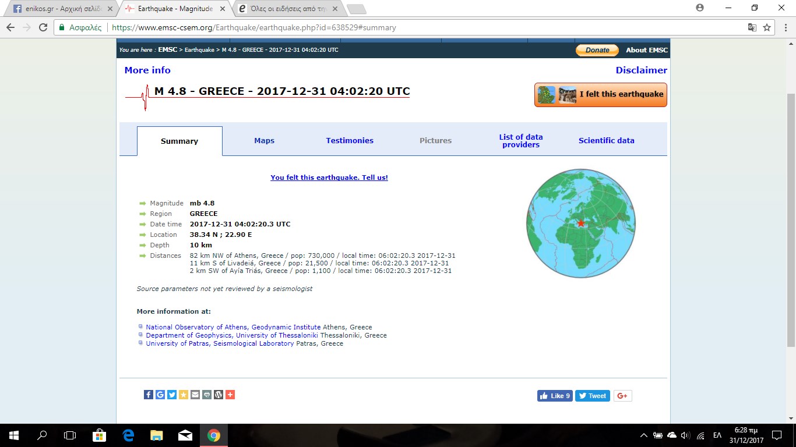The width and height of the screenshot is (796, 447).
Task: Click the WordPress share icon
Action: point(219,395)
